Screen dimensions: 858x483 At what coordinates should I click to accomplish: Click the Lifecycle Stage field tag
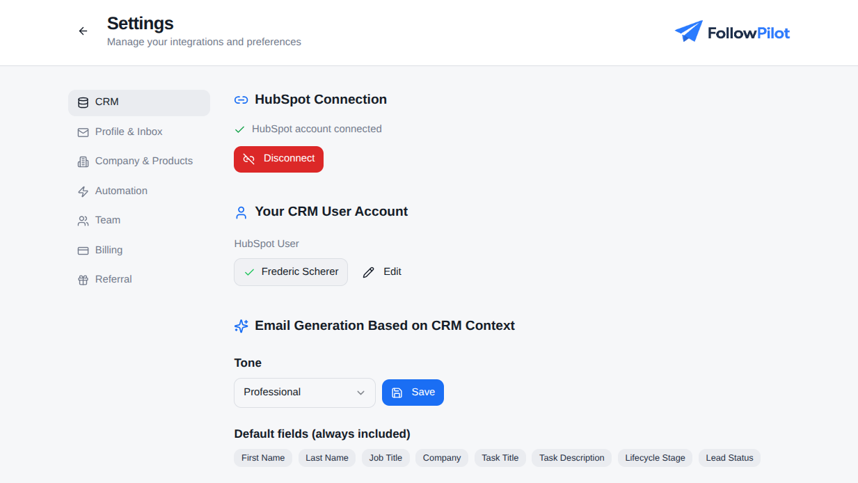[655, 458]
